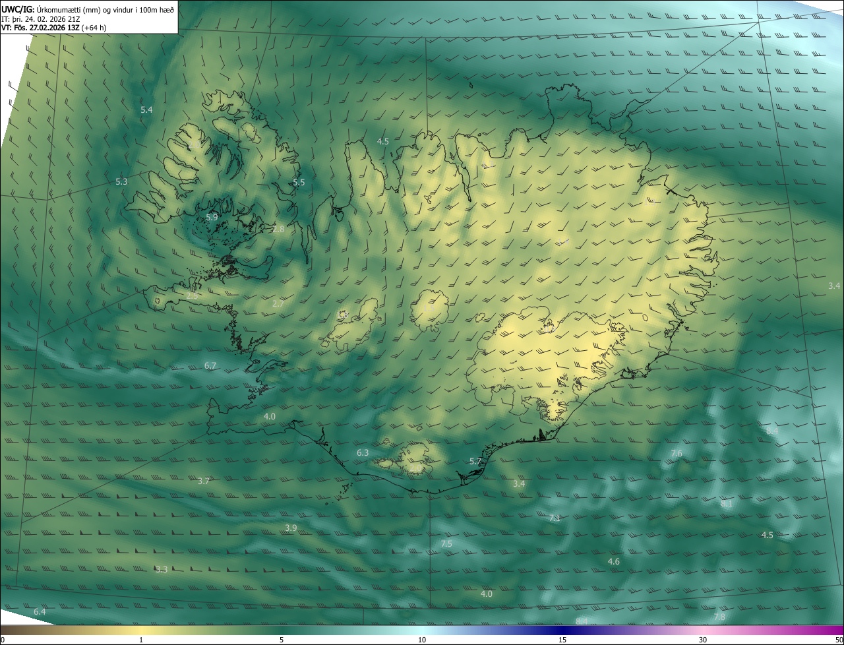Click the 6.3 value label
This screenshot has width=844, height=645.
click(x=363, y=453)
